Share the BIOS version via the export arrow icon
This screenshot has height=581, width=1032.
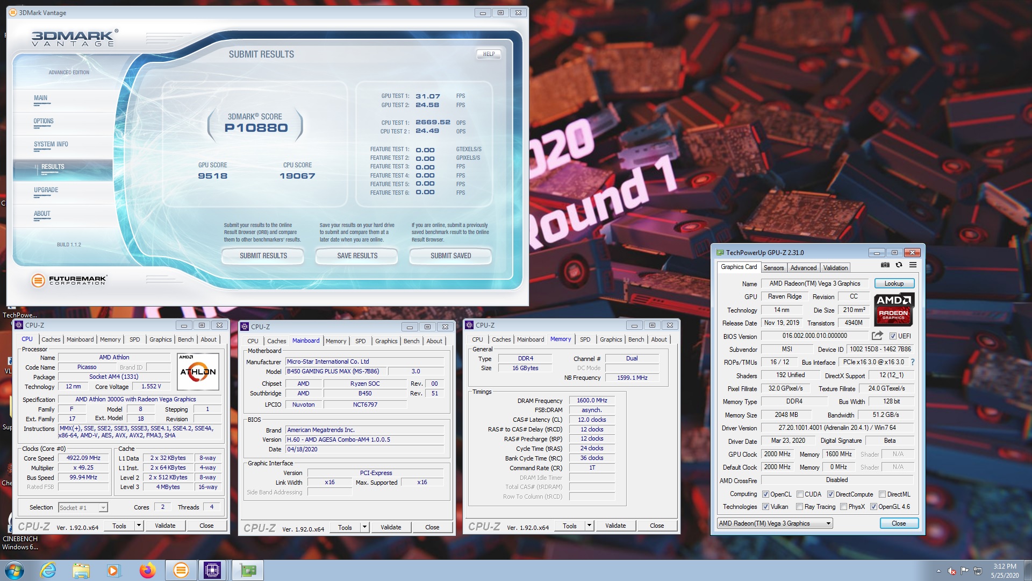click(877, 336)
